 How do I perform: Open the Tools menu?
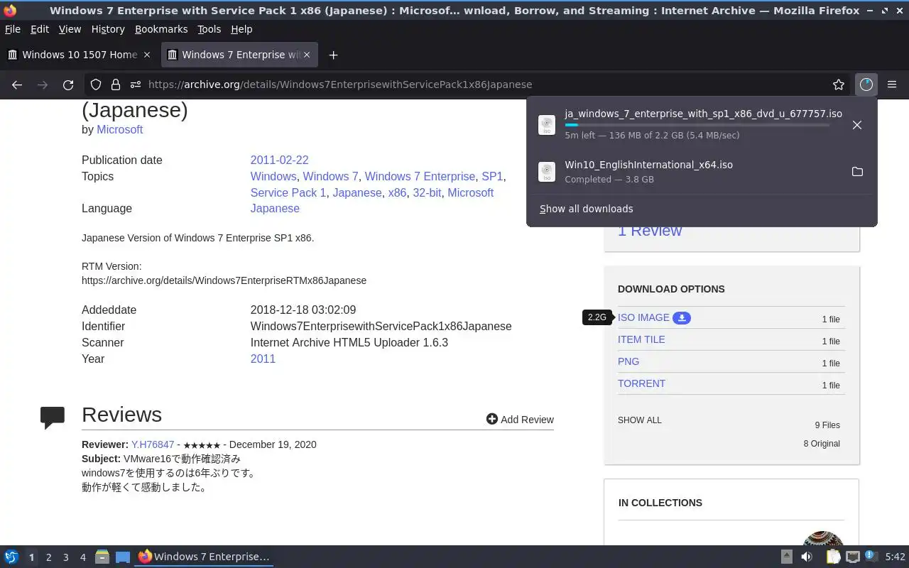209,29
